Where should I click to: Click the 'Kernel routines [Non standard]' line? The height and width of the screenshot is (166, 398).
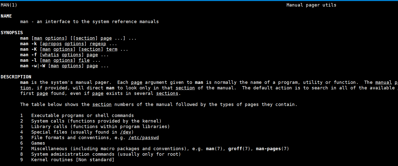pos(73,160)
